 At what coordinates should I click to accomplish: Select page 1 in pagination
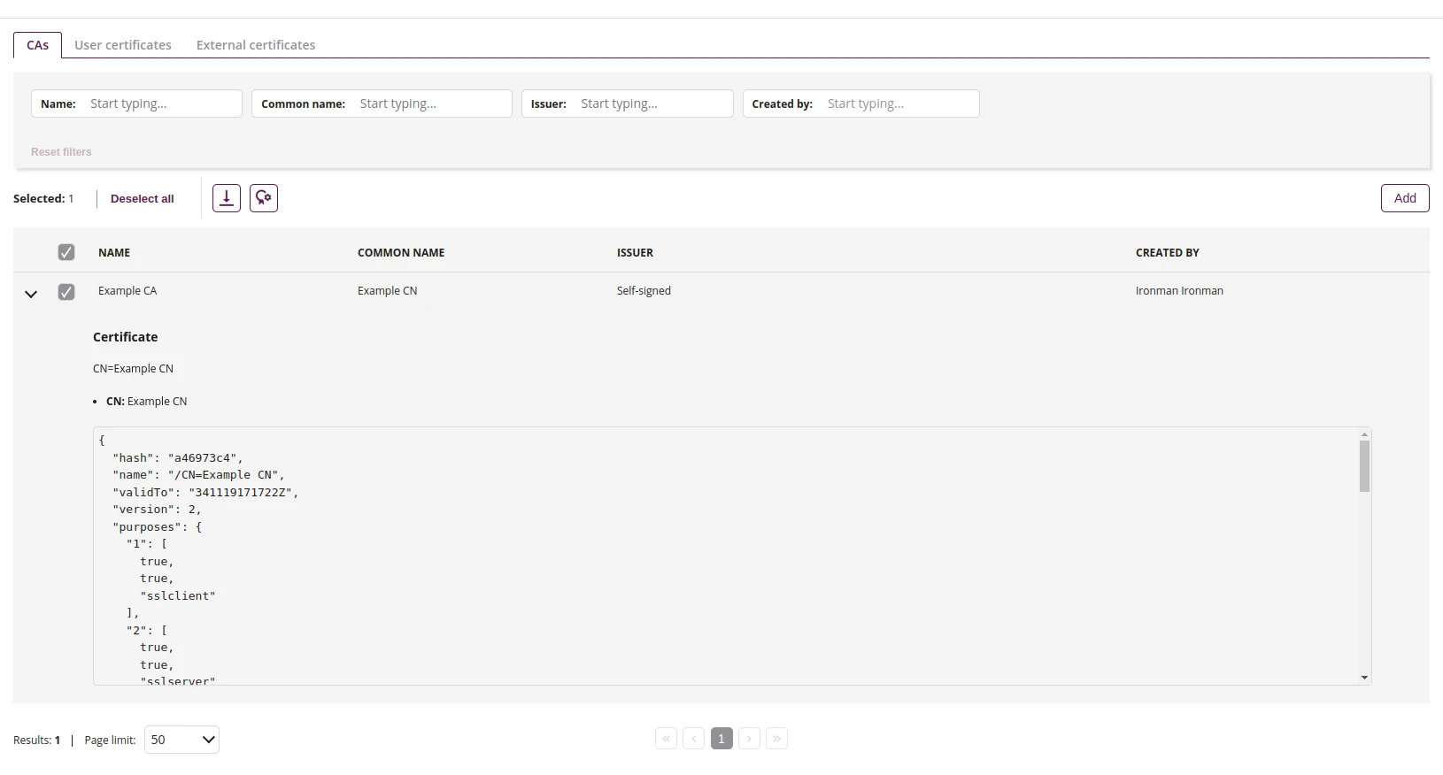pos(721,739)
